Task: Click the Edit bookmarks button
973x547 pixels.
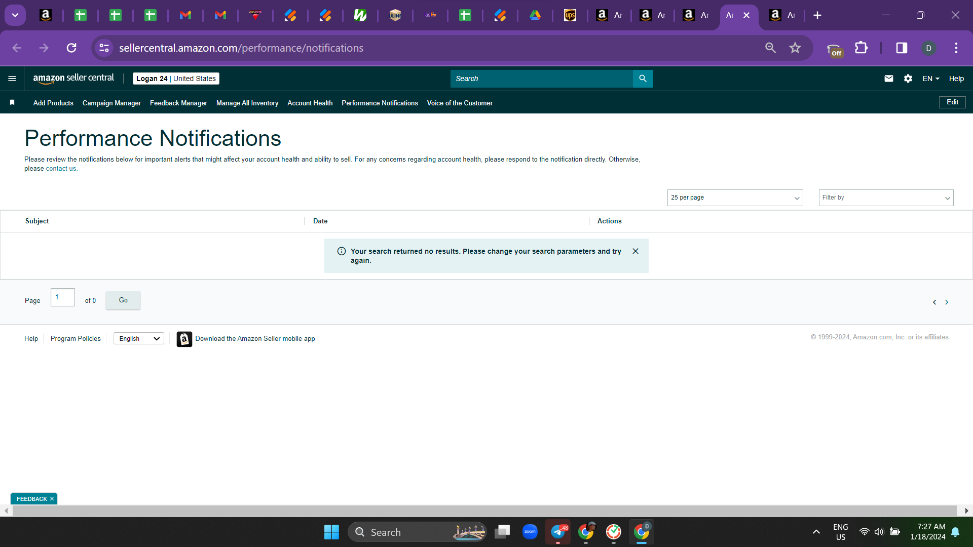Action: [952, 102]
